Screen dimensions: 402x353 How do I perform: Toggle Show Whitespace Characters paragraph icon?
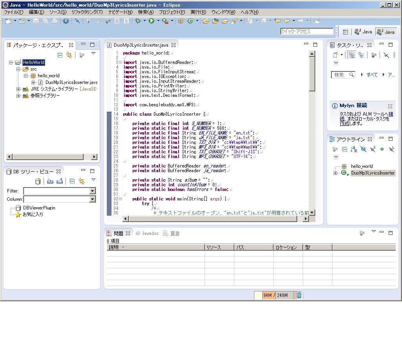pos(126,21)
